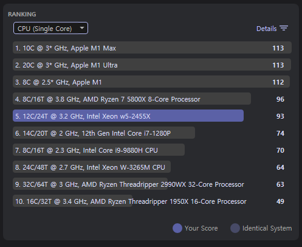Select the Apple M1 8C row
Screen dimensions: 302x247
(152, 82)
